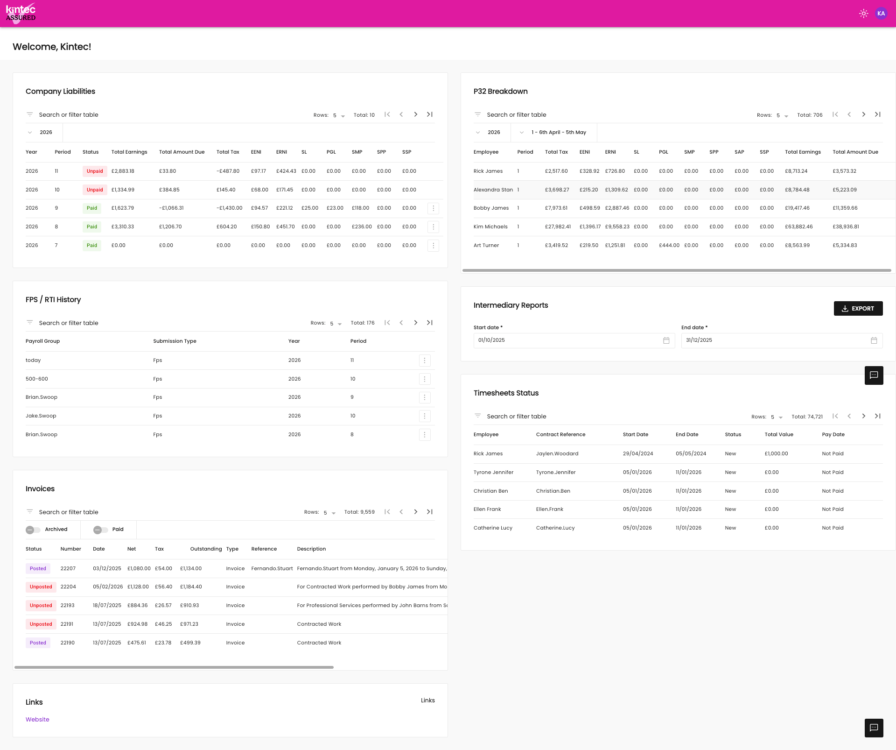Go to last page in Company Liabilities
Viewport: 896px width, 750px height.
(430, 114)
